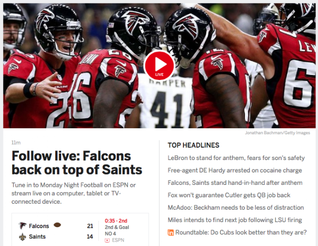This screenshot has height=246, width=318.
Task: Open Fox won't guarantee Cutler headline
Action: 229,195
